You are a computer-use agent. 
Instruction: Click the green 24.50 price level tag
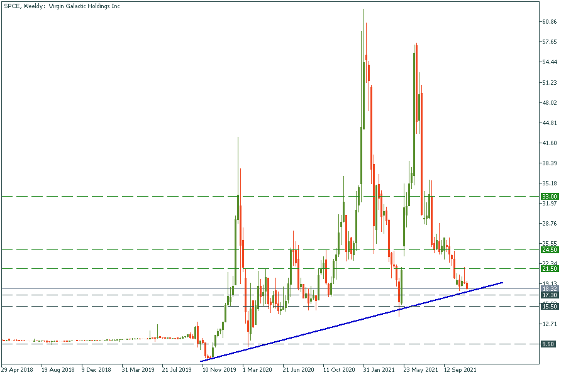tap(550, 249)
